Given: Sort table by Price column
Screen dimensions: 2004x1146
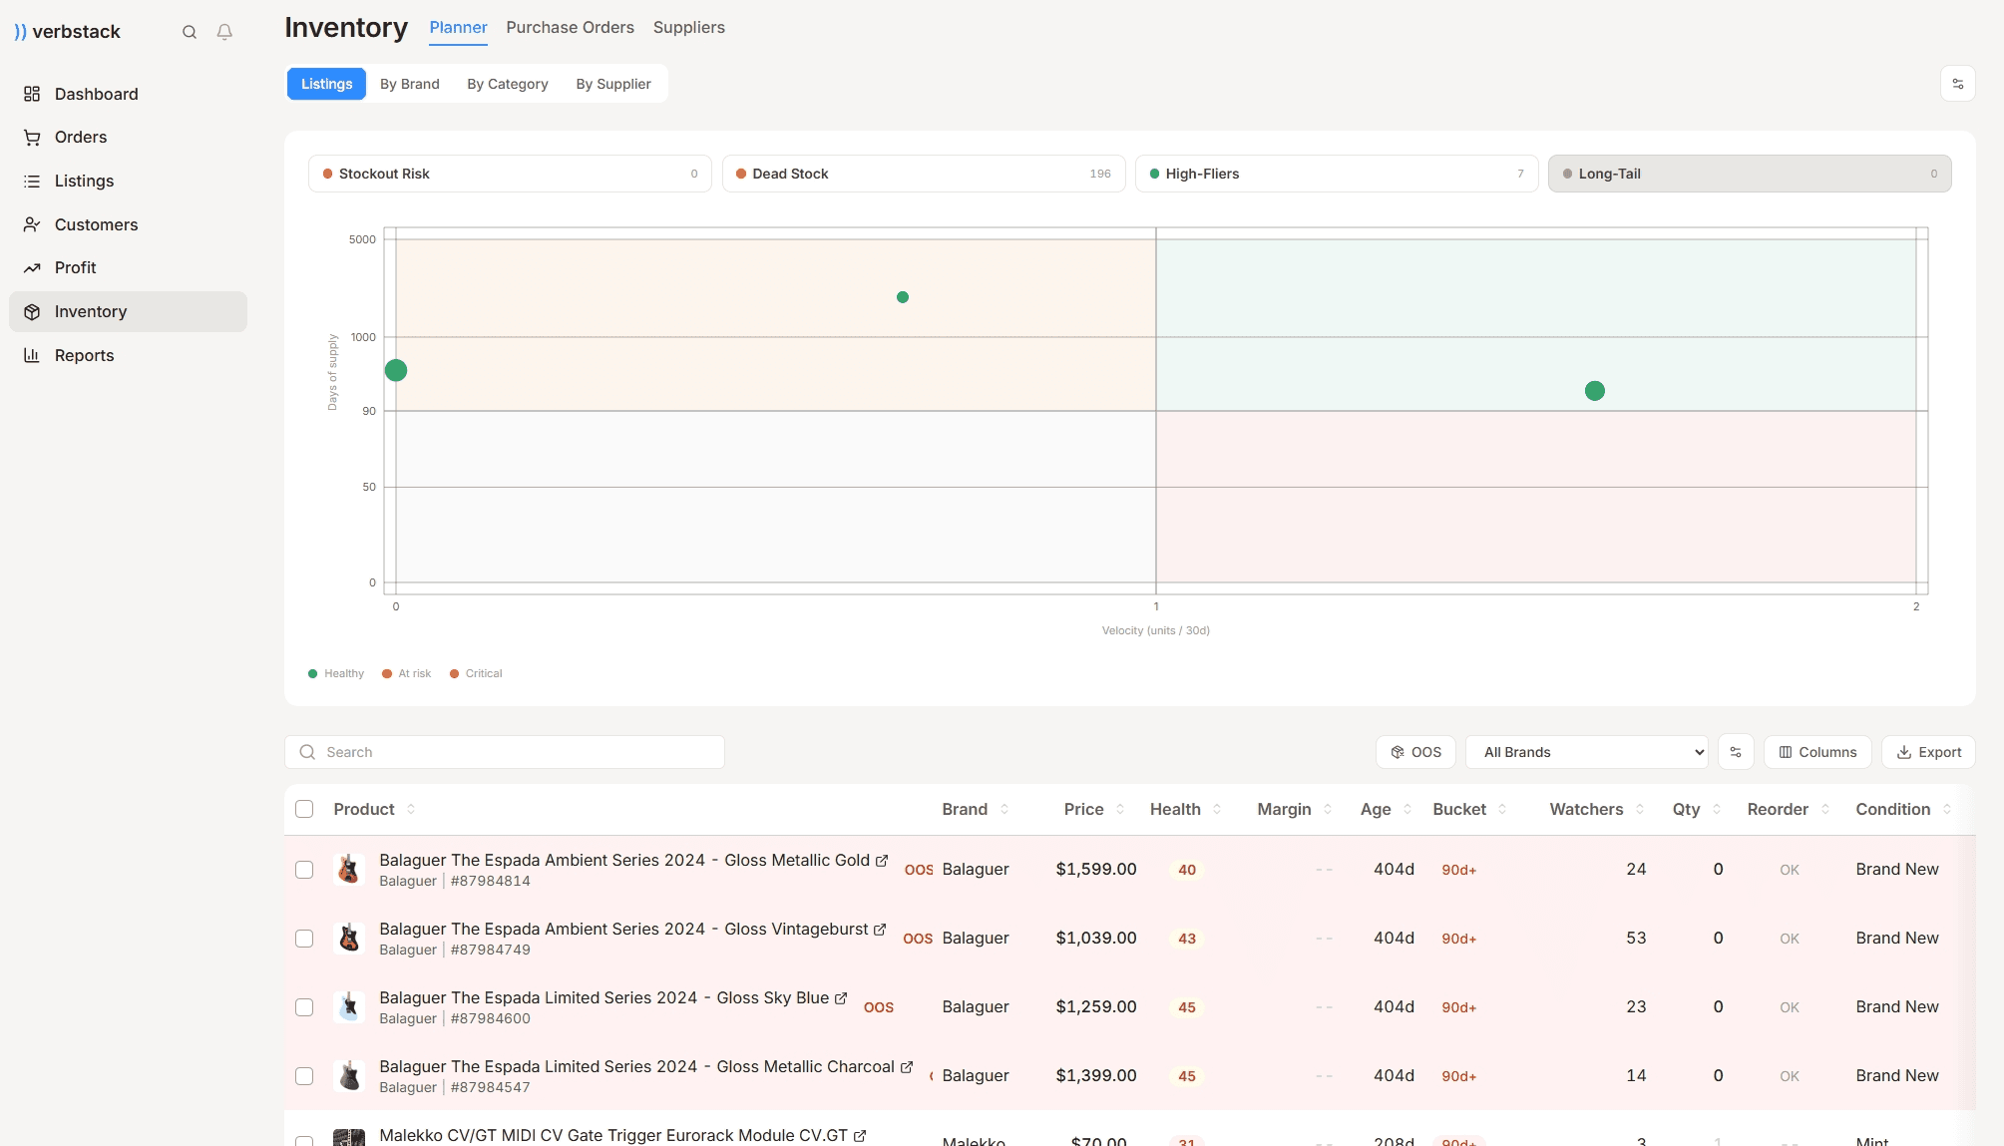Looking at the screenshot, I should click(x=1093, y=809).
